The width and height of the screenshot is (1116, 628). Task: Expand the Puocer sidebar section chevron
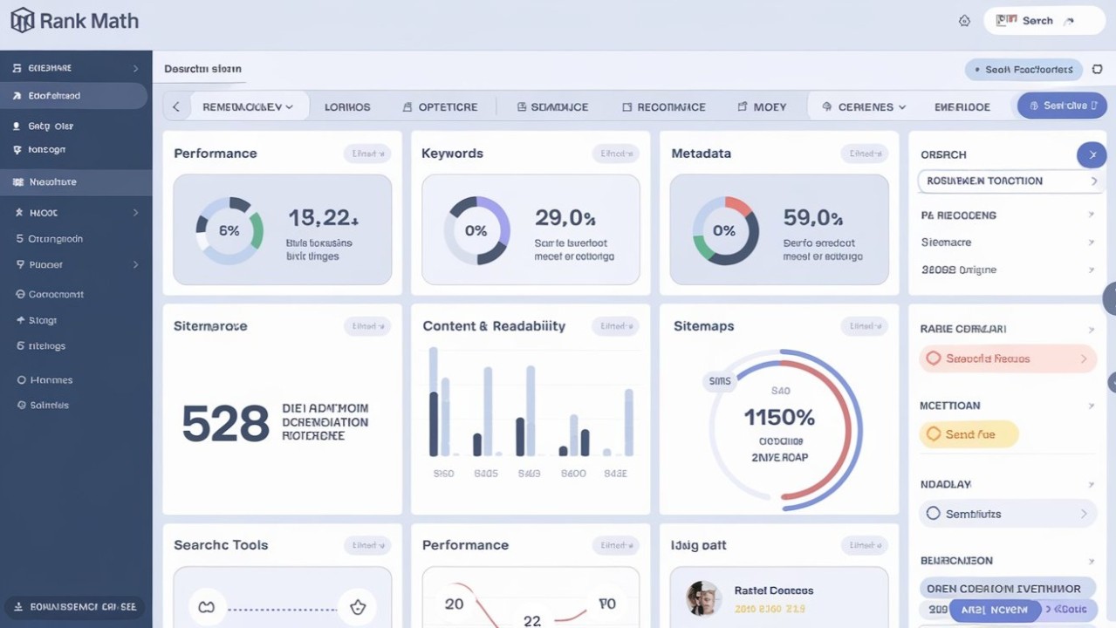135,264
